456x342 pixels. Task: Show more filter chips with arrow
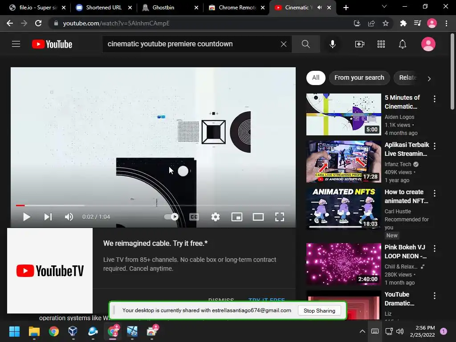pos(429,78)
